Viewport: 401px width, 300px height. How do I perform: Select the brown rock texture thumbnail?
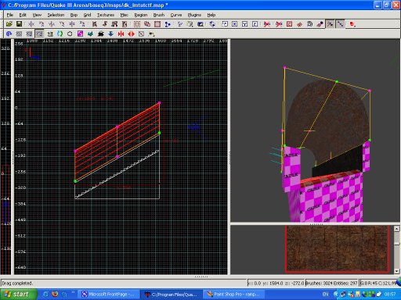click(337, 249)
